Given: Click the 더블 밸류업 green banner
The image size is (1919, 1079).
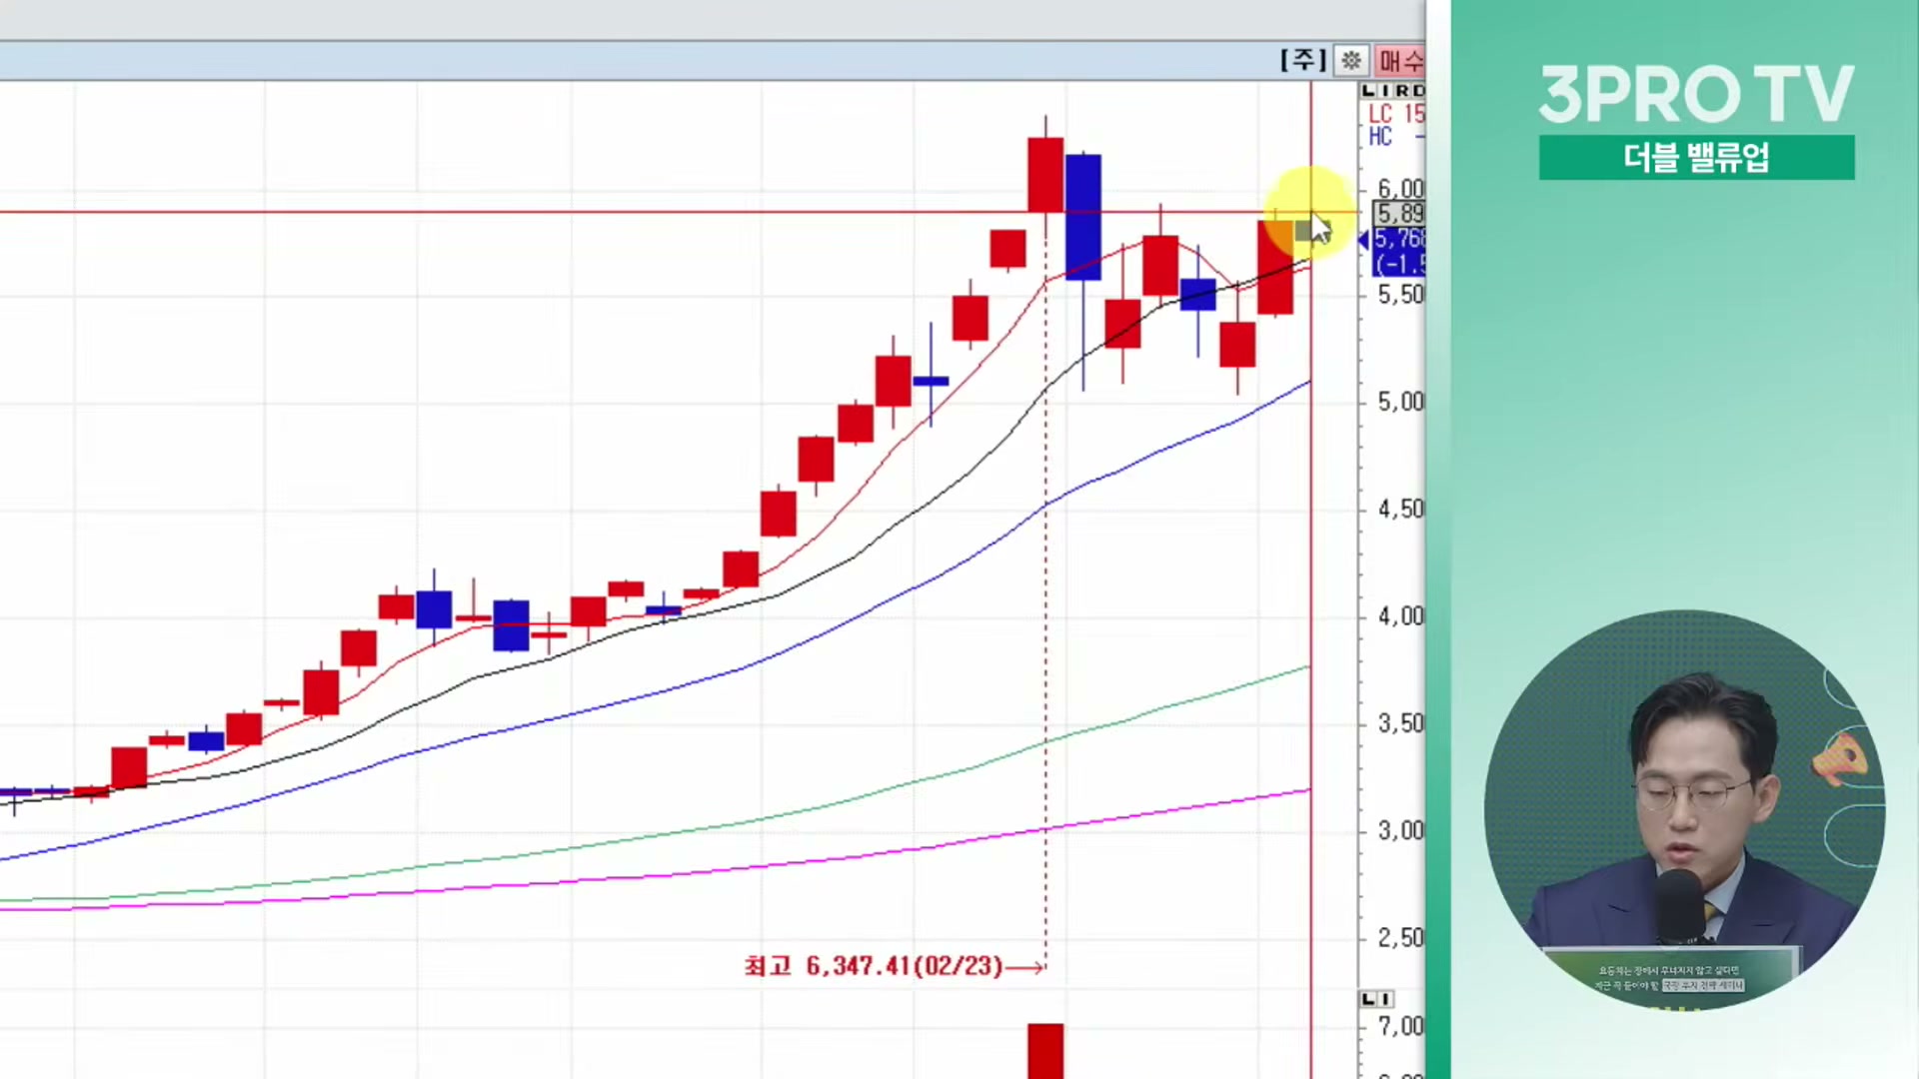Looking at the screenshot, I should [x=1696, y=158].
